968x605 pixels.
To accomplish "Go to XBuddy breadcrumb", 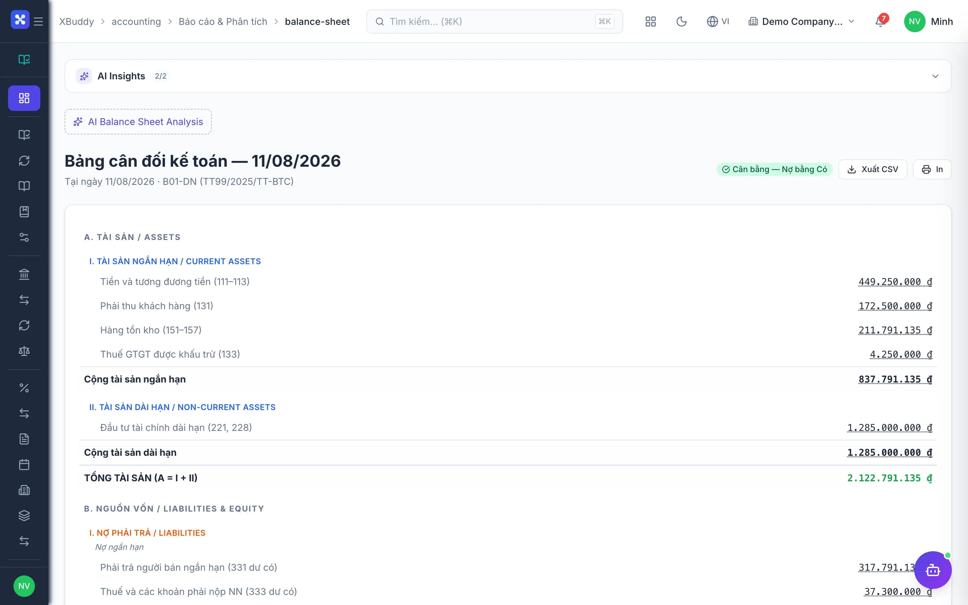I will coord(77,22).
